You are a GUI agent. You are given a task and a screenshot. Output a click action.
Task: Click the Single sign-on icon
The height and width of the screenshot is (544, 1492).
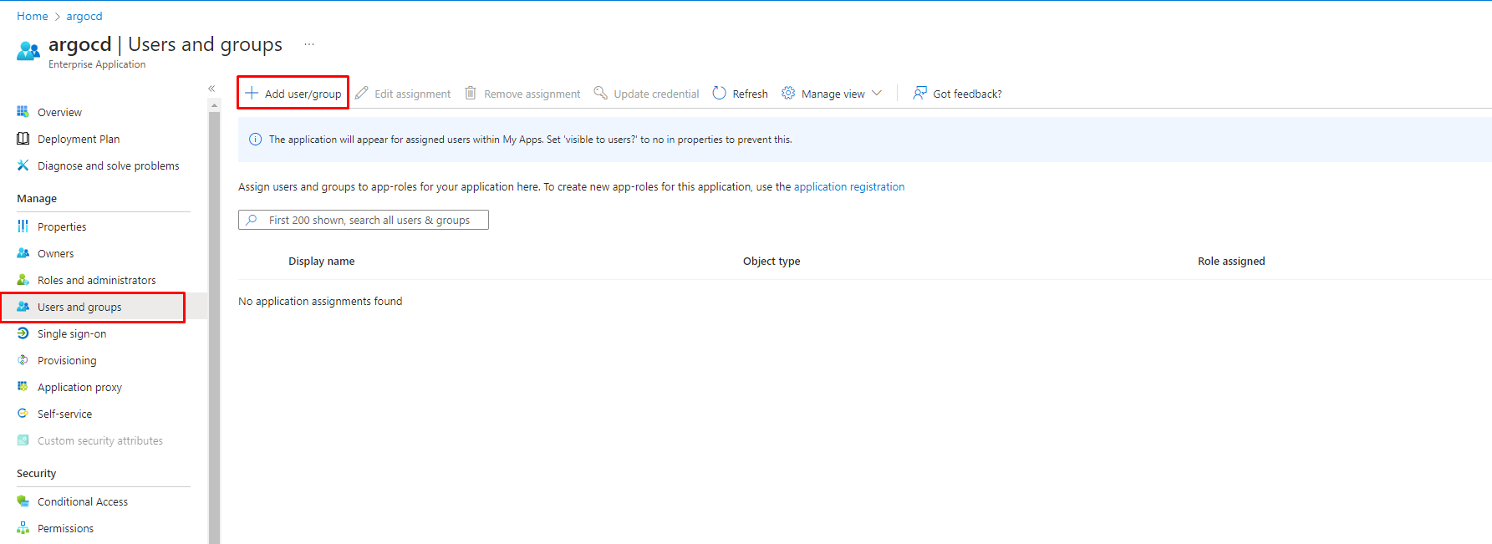click(x=23, y=333)
